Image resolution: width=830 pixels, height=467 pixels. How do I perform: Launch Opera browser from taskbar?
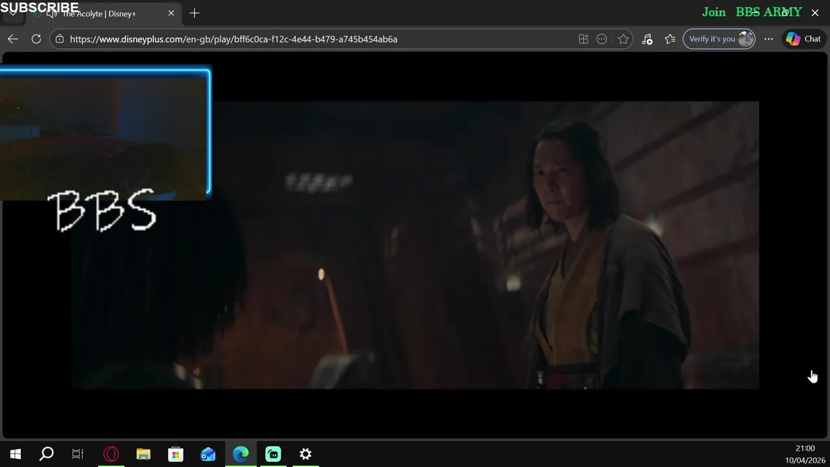[111, 454]
